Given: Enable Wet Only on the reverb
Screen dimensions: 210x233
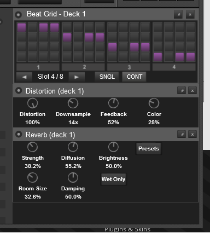Looking at the screenshot, I should pyautogui.click(x=113, y=179).
